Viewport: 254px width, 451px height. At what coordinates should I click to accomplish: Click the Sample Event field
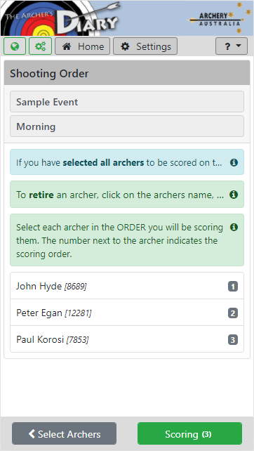click(x=127, y=102)
